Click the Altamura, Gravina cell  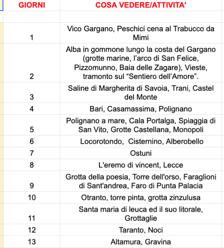(141, 242)
